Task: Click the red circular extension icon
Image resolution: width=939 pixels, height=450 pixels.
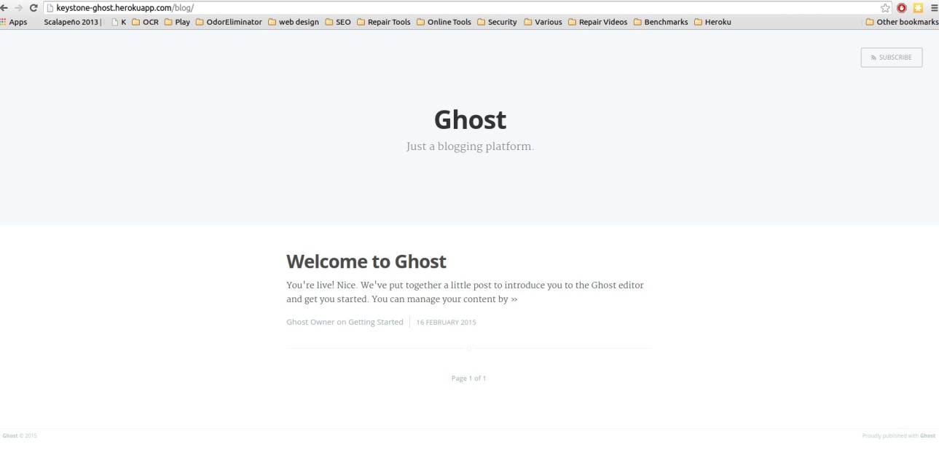Action: (x=902, y=7)
